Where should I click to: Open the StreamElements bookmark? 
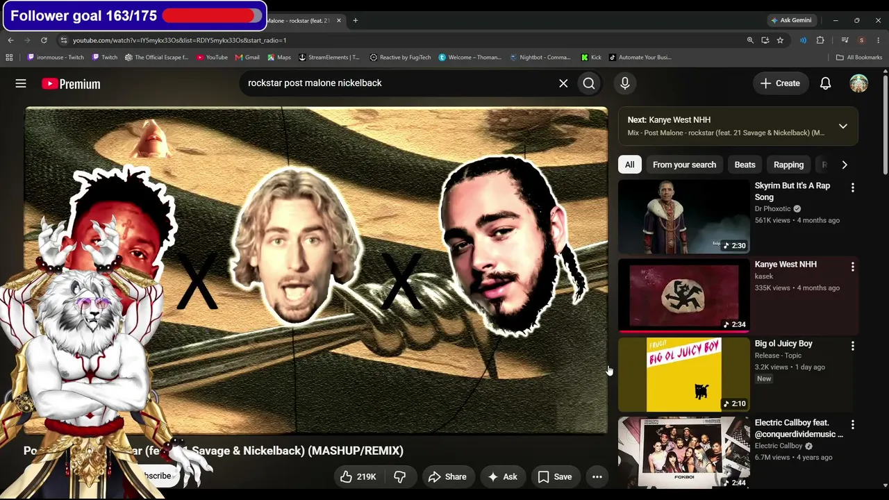click(329, 58)
